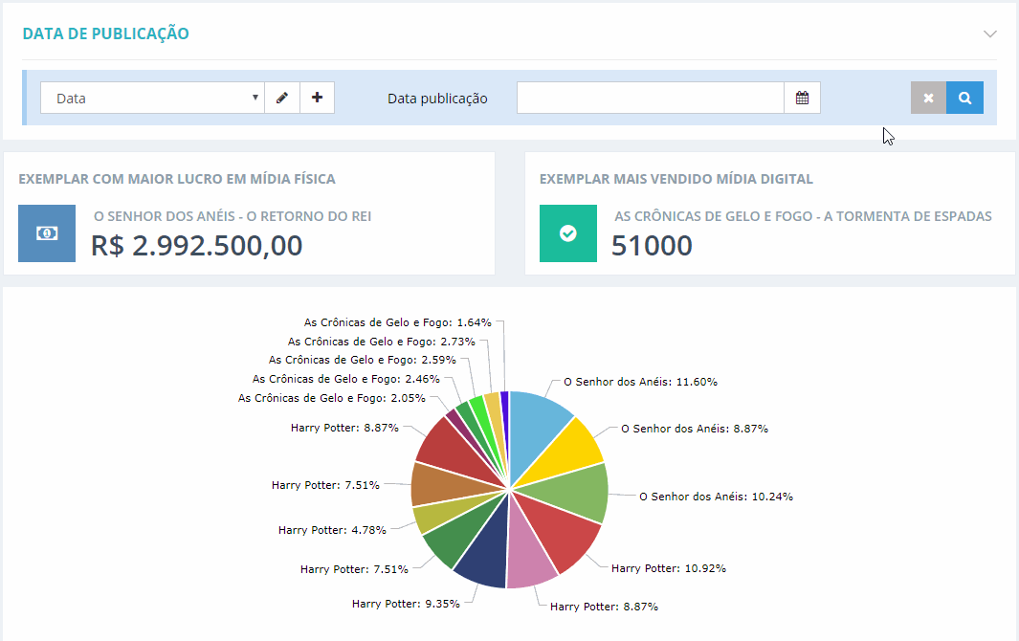Click the X clear filter button
Image resolution: width=1019 pixels, height=641 pixels.
pyautogui.click(x=928, y=98)
